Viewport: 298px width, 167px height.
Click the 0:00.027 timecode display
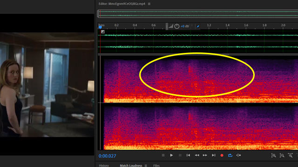107,156
